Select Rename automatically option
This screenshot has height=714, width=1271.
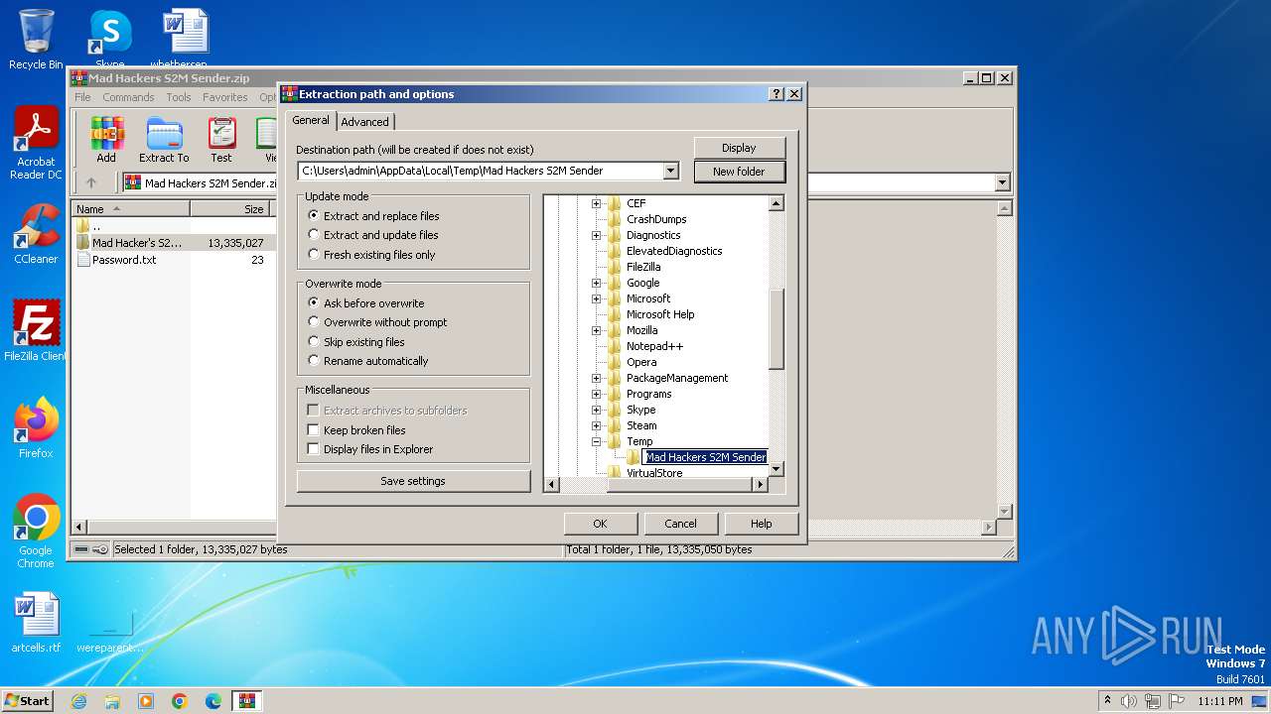[367, 361]
